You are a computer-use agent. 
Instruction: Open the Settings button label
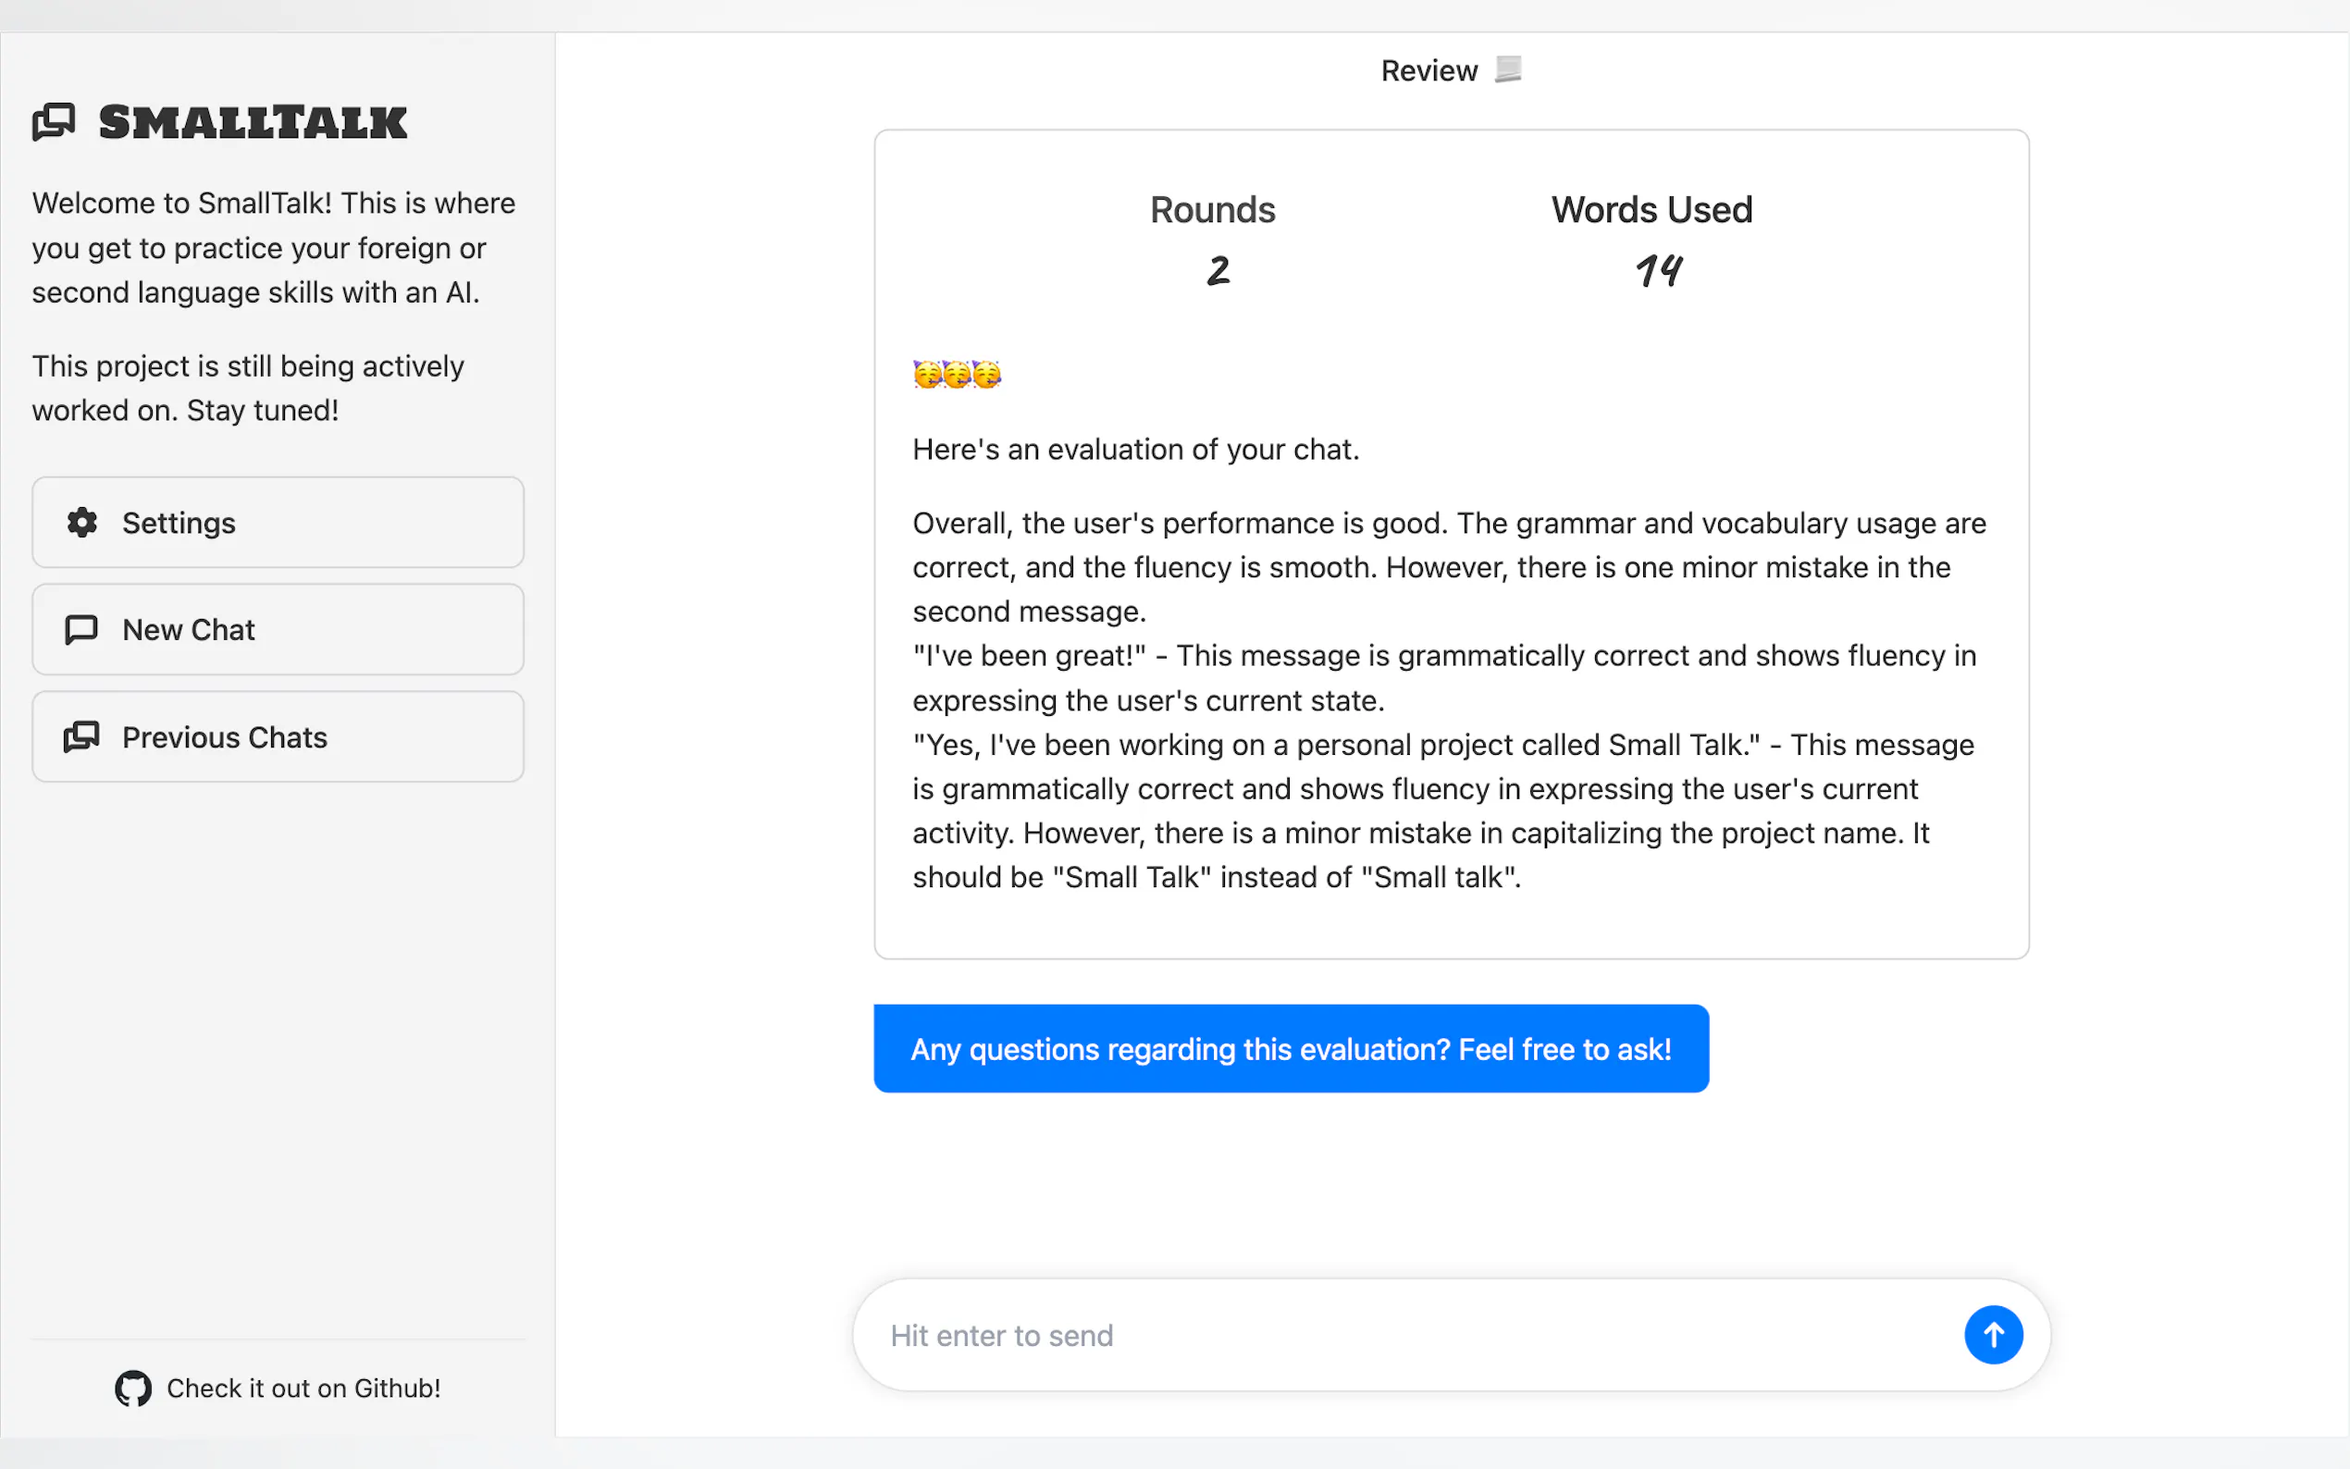179,523
